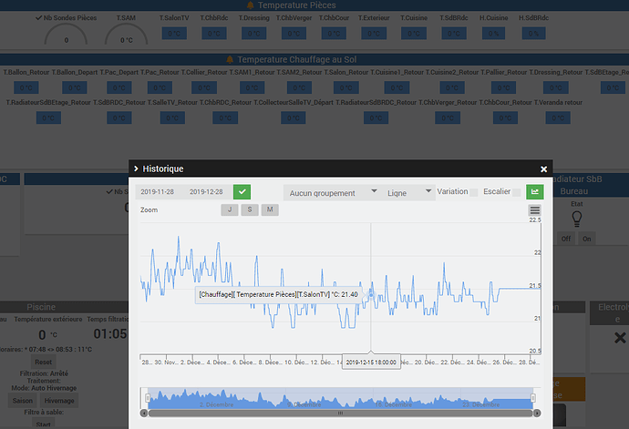Click the bell icon by Temperature Chauffage au Sol
The width and height of the screenshot is (629, 429).
pos(230,59)
